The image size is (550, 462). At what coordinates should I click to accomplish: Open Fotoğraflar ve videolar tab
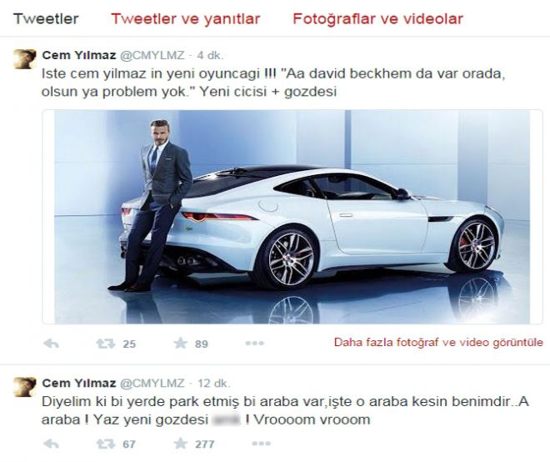pos(377,19)
